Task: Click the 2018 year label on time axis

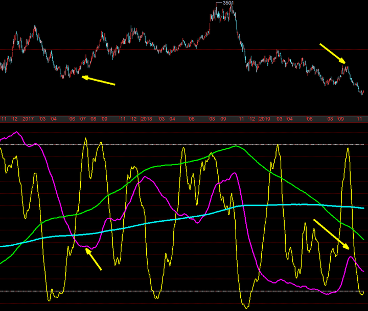Action: pyautogui.click(x=147, y=119)
